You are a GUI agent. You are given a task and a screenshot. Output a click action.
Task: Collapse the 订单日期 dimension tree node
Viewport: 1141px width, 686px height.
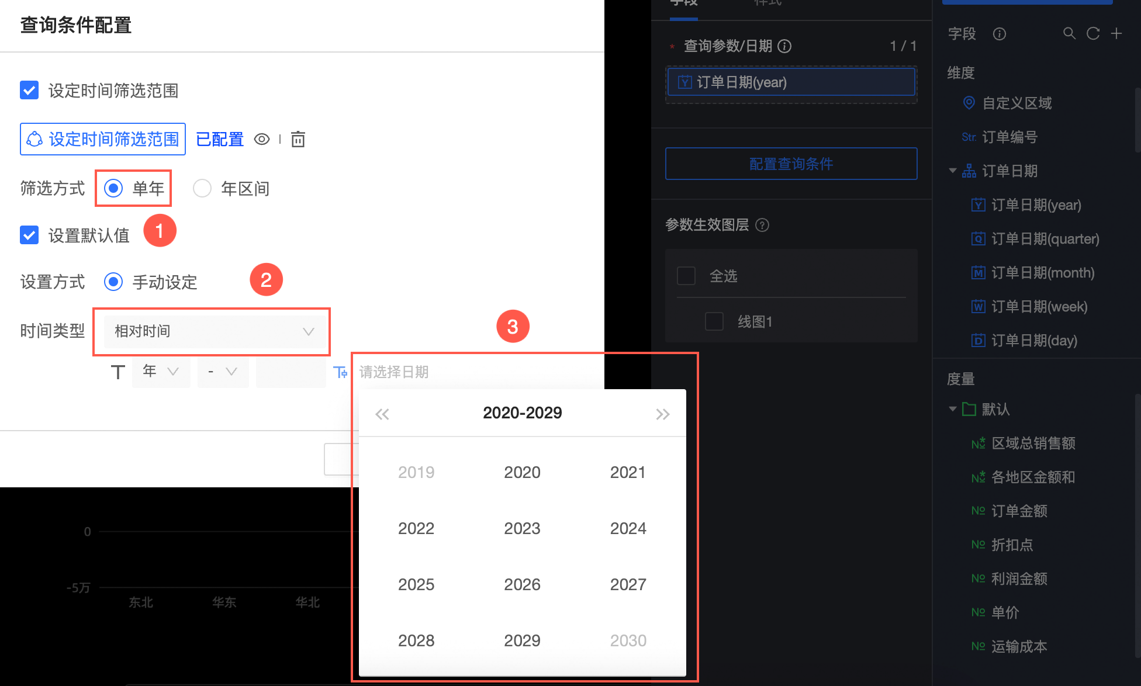[x=953, y=171]
